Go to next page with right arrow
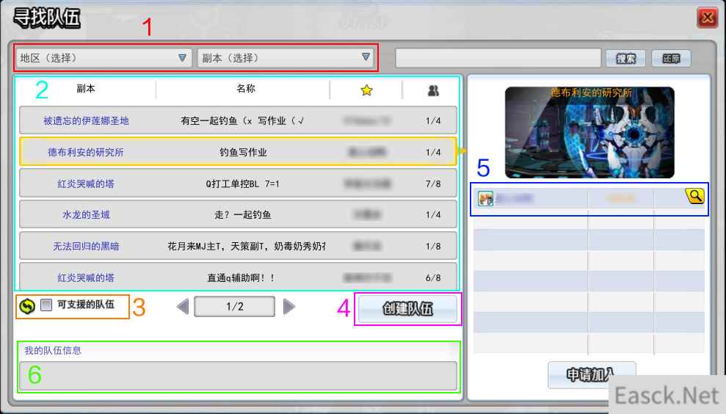Screen dimensions: 726x414 pyautogui.click(x=289, y=307)
